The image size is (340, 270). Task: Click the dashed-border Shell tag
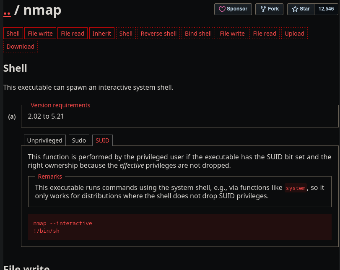coord(126,34)
